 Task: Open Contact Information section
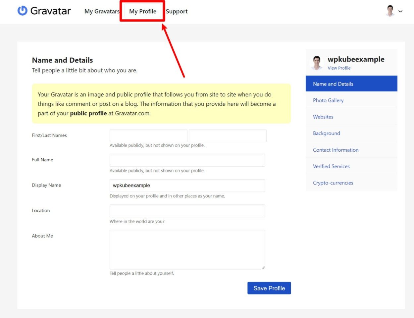click(x=351, y=150)
